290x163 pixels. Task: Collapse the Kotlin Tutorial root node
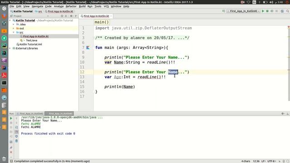coord(10,20)
